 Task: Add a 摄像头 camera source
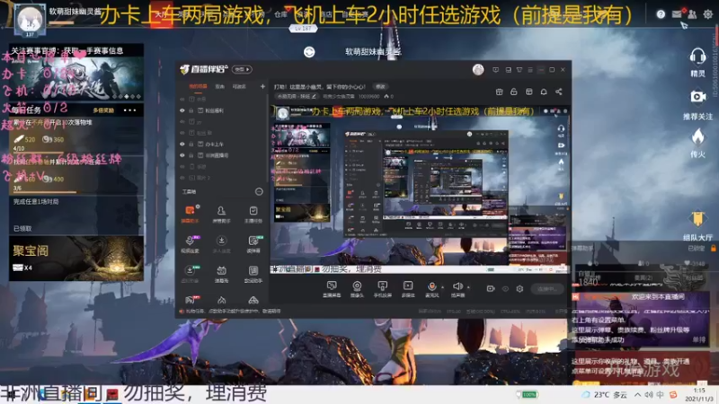pyautogui.click(x=357, y=289)
